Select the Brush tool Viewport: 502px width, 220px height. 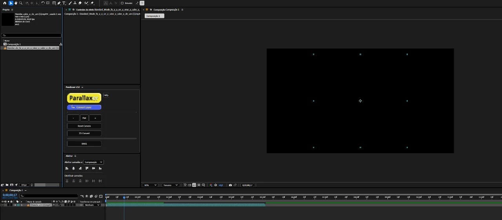click(70, 3)
